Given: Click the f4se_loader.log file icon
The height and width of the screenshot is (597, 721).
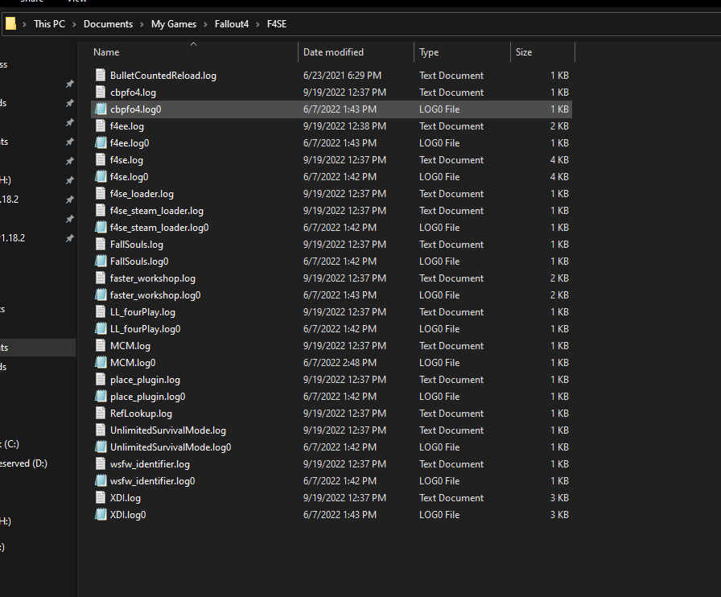Looking at the screenshot, I should [101, 194].
